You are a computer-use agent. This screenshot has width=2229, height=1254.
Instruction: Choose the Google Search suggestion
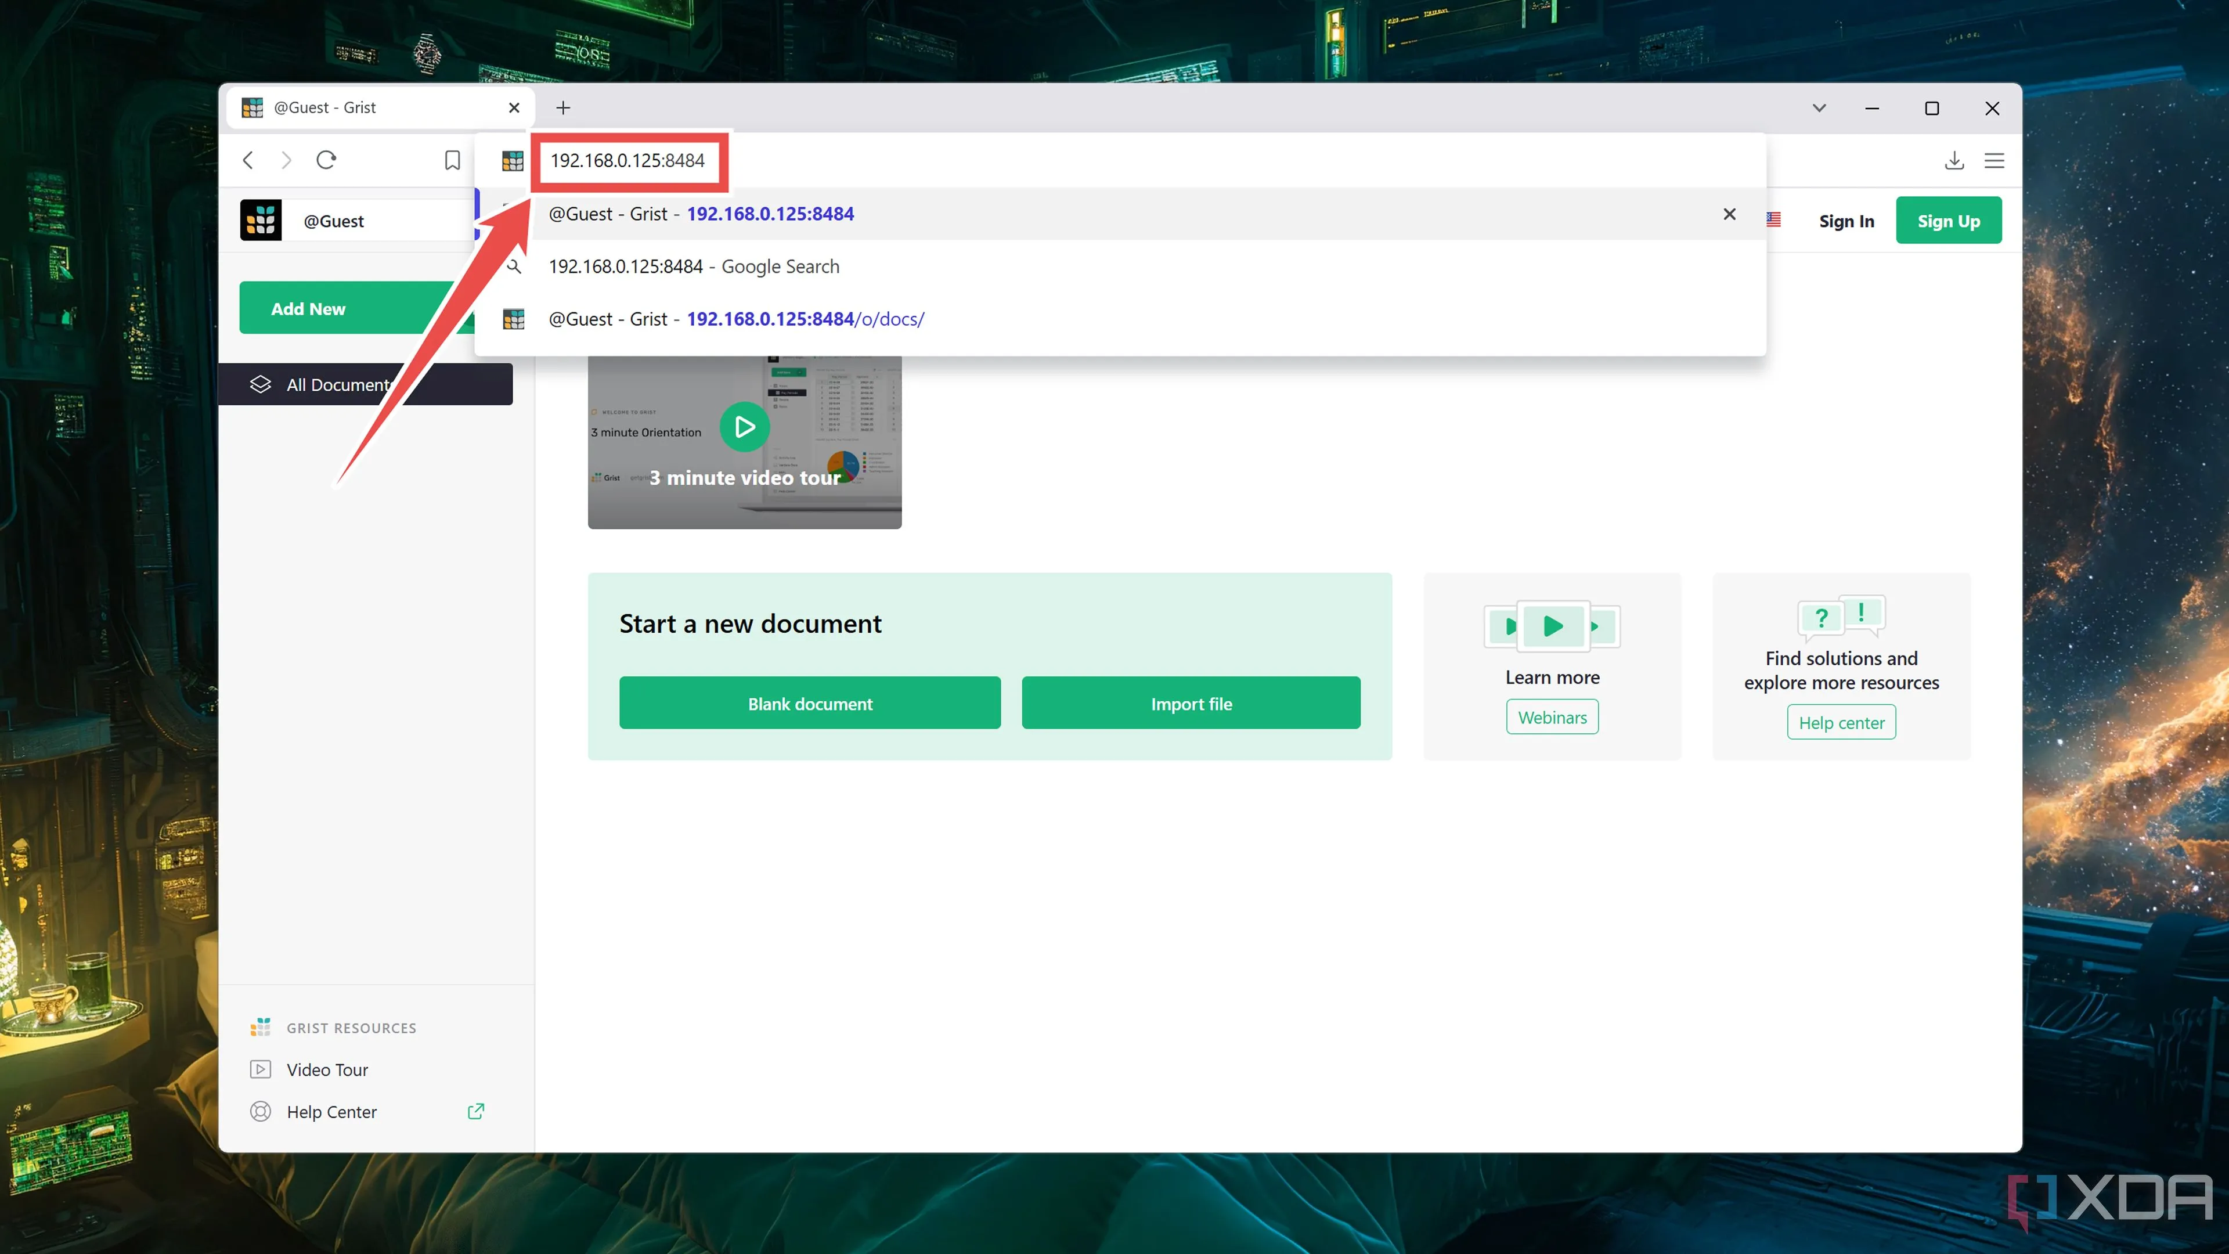point(1120,266)
